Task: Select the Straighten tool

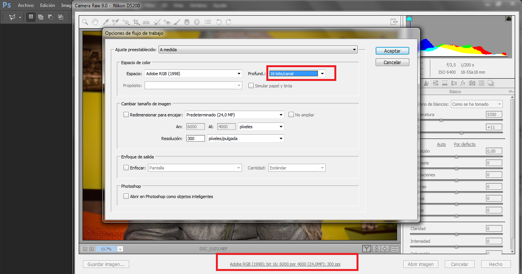Action: tap(146, 22)
